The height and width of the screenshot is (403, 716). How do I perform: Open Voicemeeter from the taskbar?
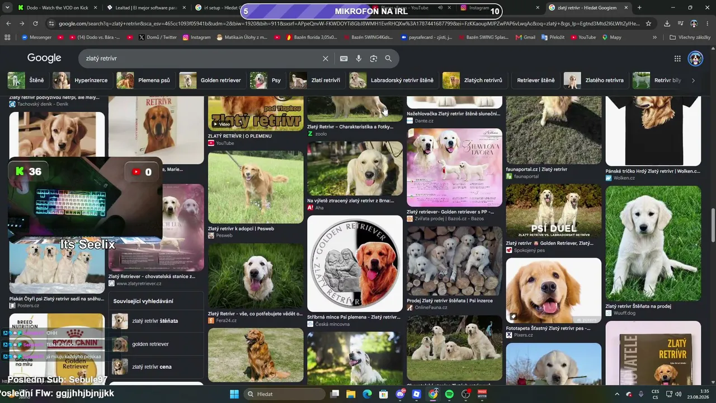[x=482, y=394]
